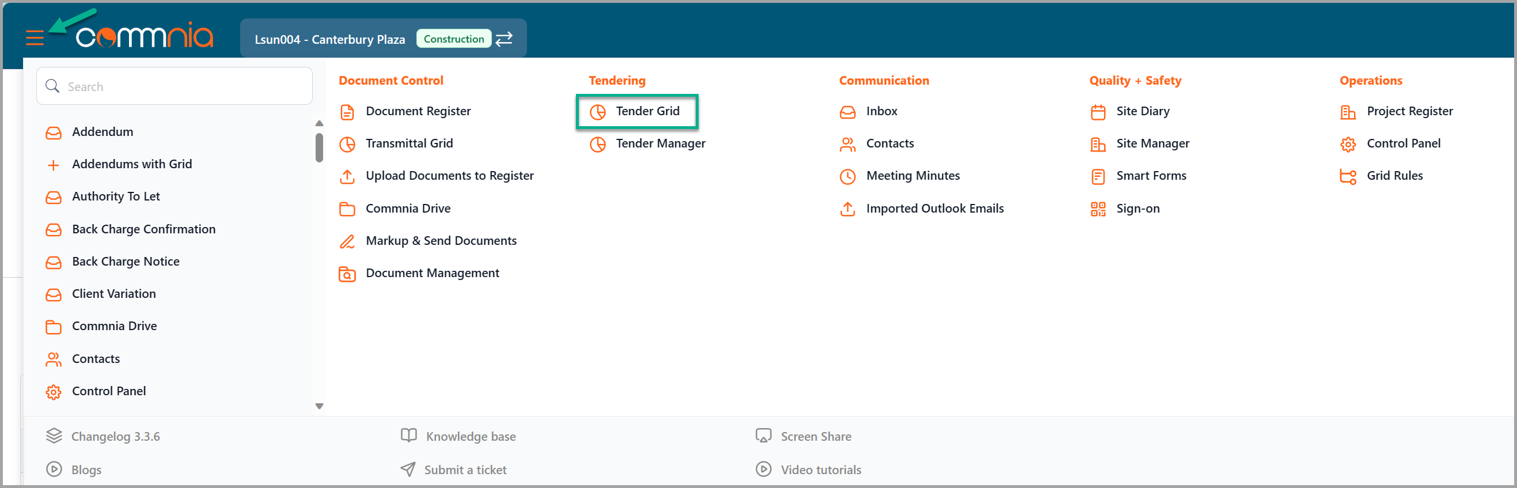This screenshot has height=488, width=1517.
Task: Click the magnifier icon in search box
Action: [x=52, y=86]
